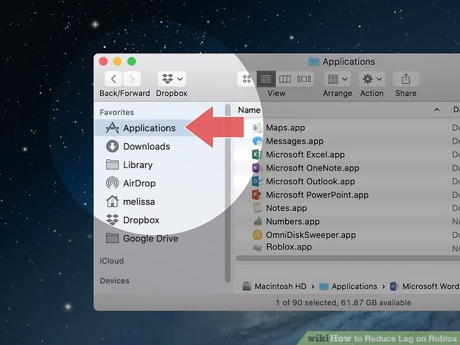Click the Devices sidebar section header
Screen dimensions: 460x345
pos(114,281)
